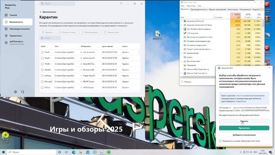The height and width of the screenshot is (155, 275).
Task: Click Открыть папку button in quarantine toolbar
Action: tap(67, 32)
